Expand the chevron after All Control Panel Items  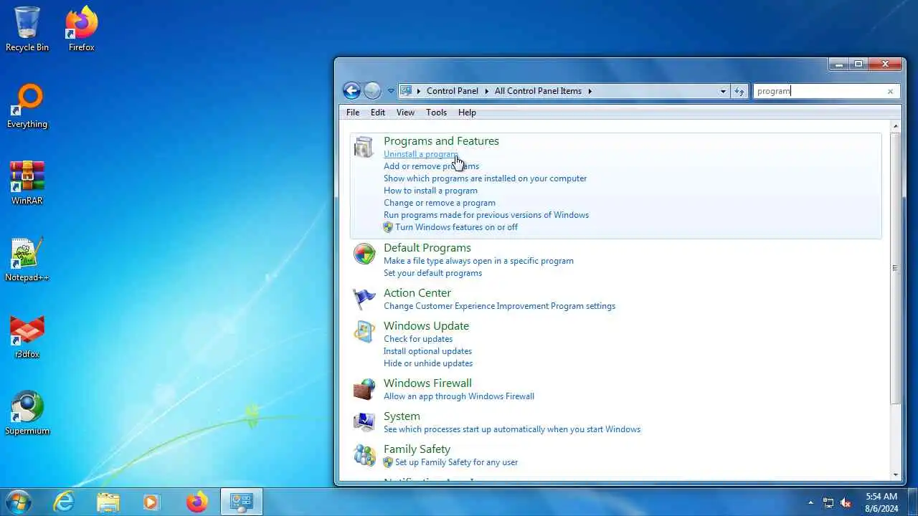pyautogui.click(x=590, y=91)
